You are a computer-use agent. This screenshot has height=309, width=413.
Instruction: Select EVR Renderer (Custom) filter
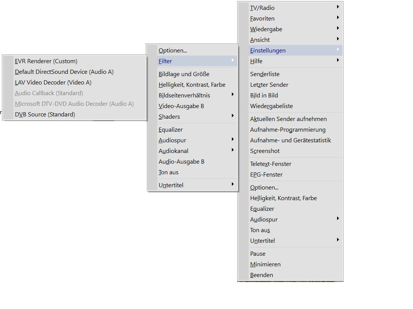[46, 61]
